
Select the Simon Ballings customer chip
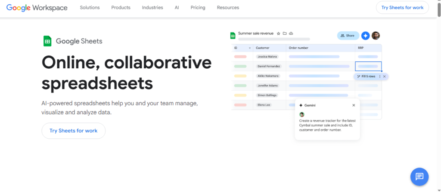267,95
